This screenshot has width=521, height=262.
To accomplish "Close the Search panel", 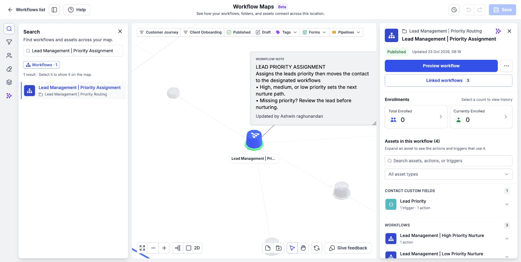I will 120,31.
